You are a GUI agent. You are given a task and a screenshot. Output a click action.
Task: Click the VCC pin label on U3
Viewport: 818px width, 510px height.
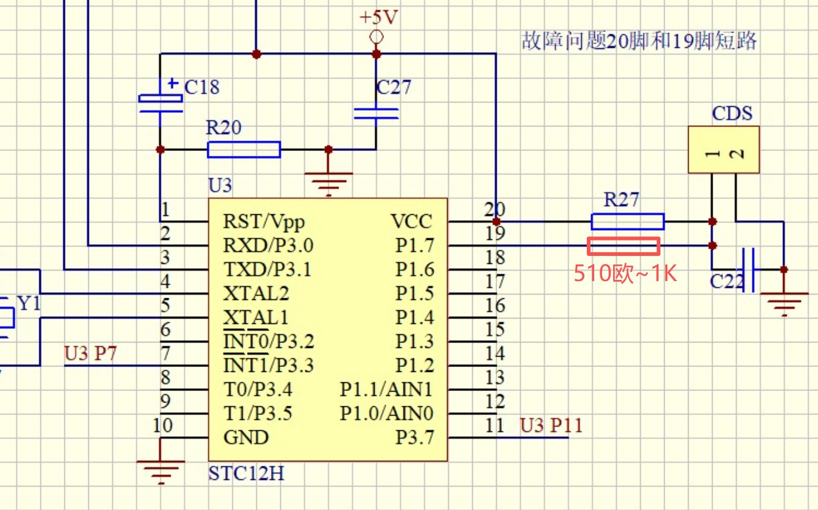tap(411, 222)
